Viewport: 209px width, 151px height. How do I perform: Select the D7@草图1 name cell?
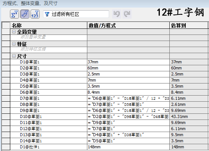[49, 99]
